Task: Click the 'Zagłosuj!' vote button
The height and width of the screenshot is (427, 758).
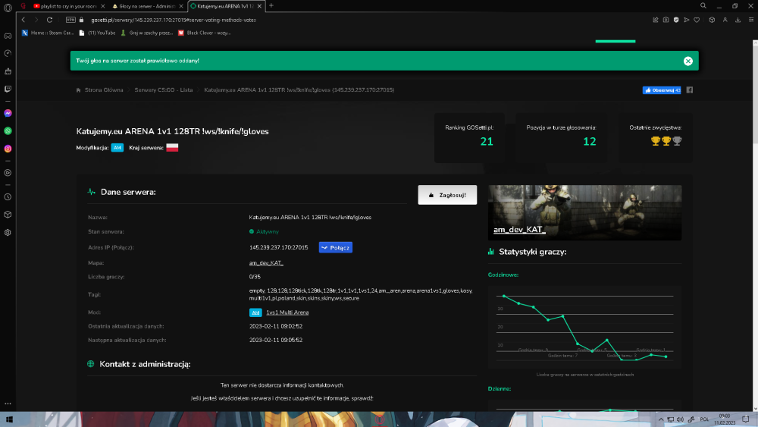Action: (x=447, y=195)
